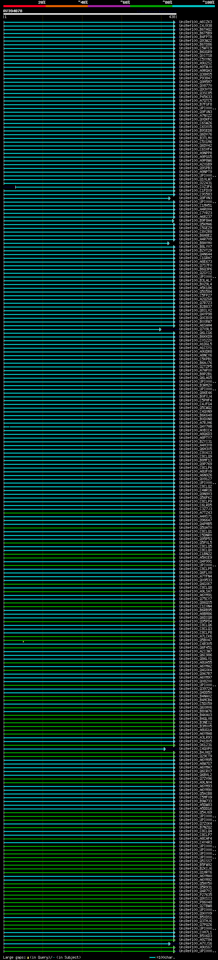
Task: Click the cyan ~100% identity legend segment
Action: pos(194,6)
